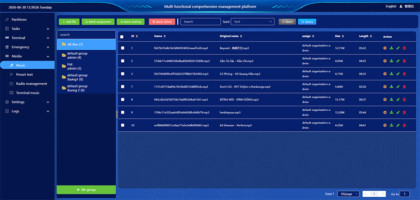Expand the Logs sidebar menu
The height and width of the screenshot is (200, 420).
click(28, 111)
